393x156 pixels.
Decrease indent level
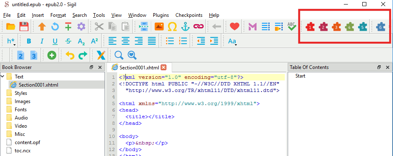pyautogui.click(x=201, y=41)
